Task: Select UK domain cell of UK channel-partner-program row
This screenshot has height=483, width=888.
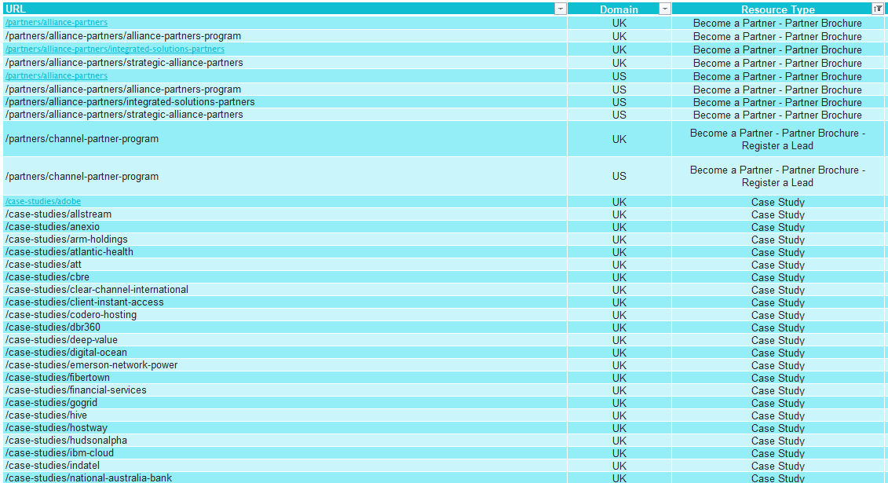Action: pyautogui.click(x=619, y=139)
